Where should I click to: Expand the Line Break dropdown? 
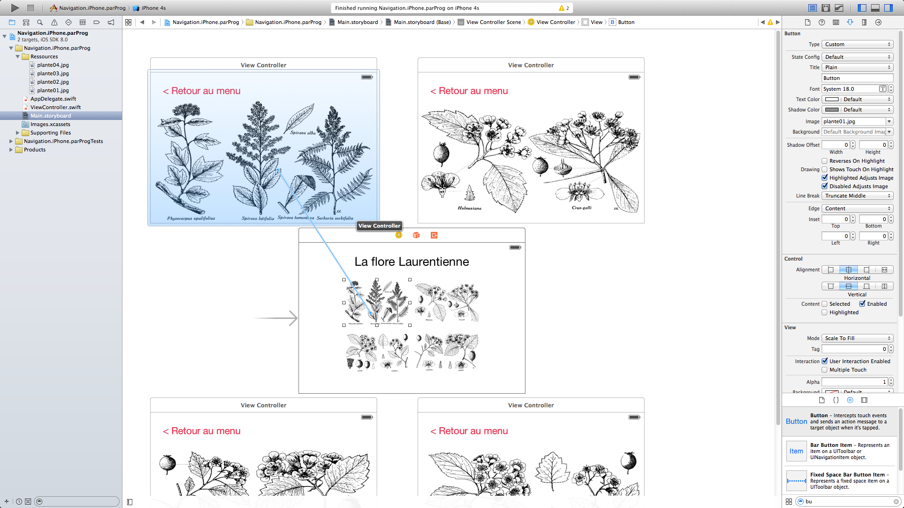tap(858, 196)
